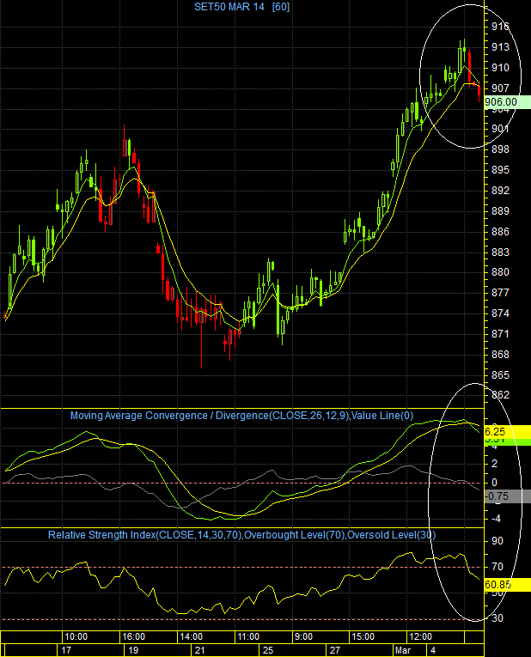Click the SET50 MAR 14 [60] chart title
The image size is (531, 657).
[241, 7]
